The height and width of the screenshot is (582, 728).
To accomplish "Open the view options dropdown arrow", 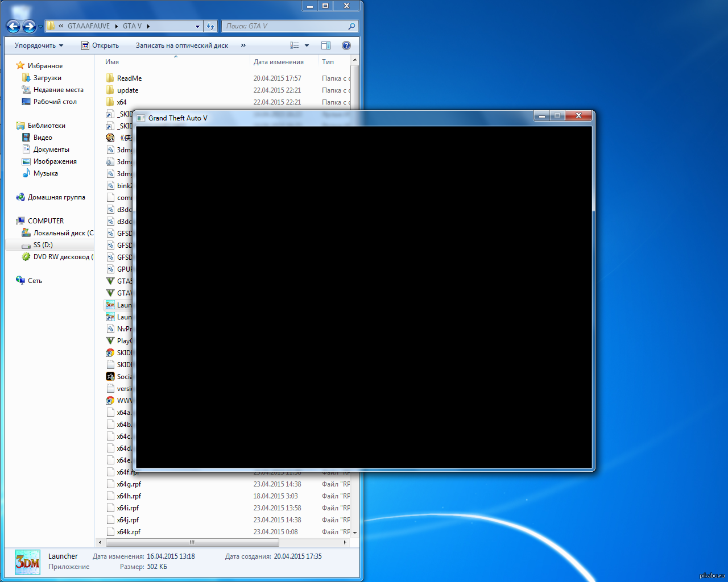I will (307, 45).
